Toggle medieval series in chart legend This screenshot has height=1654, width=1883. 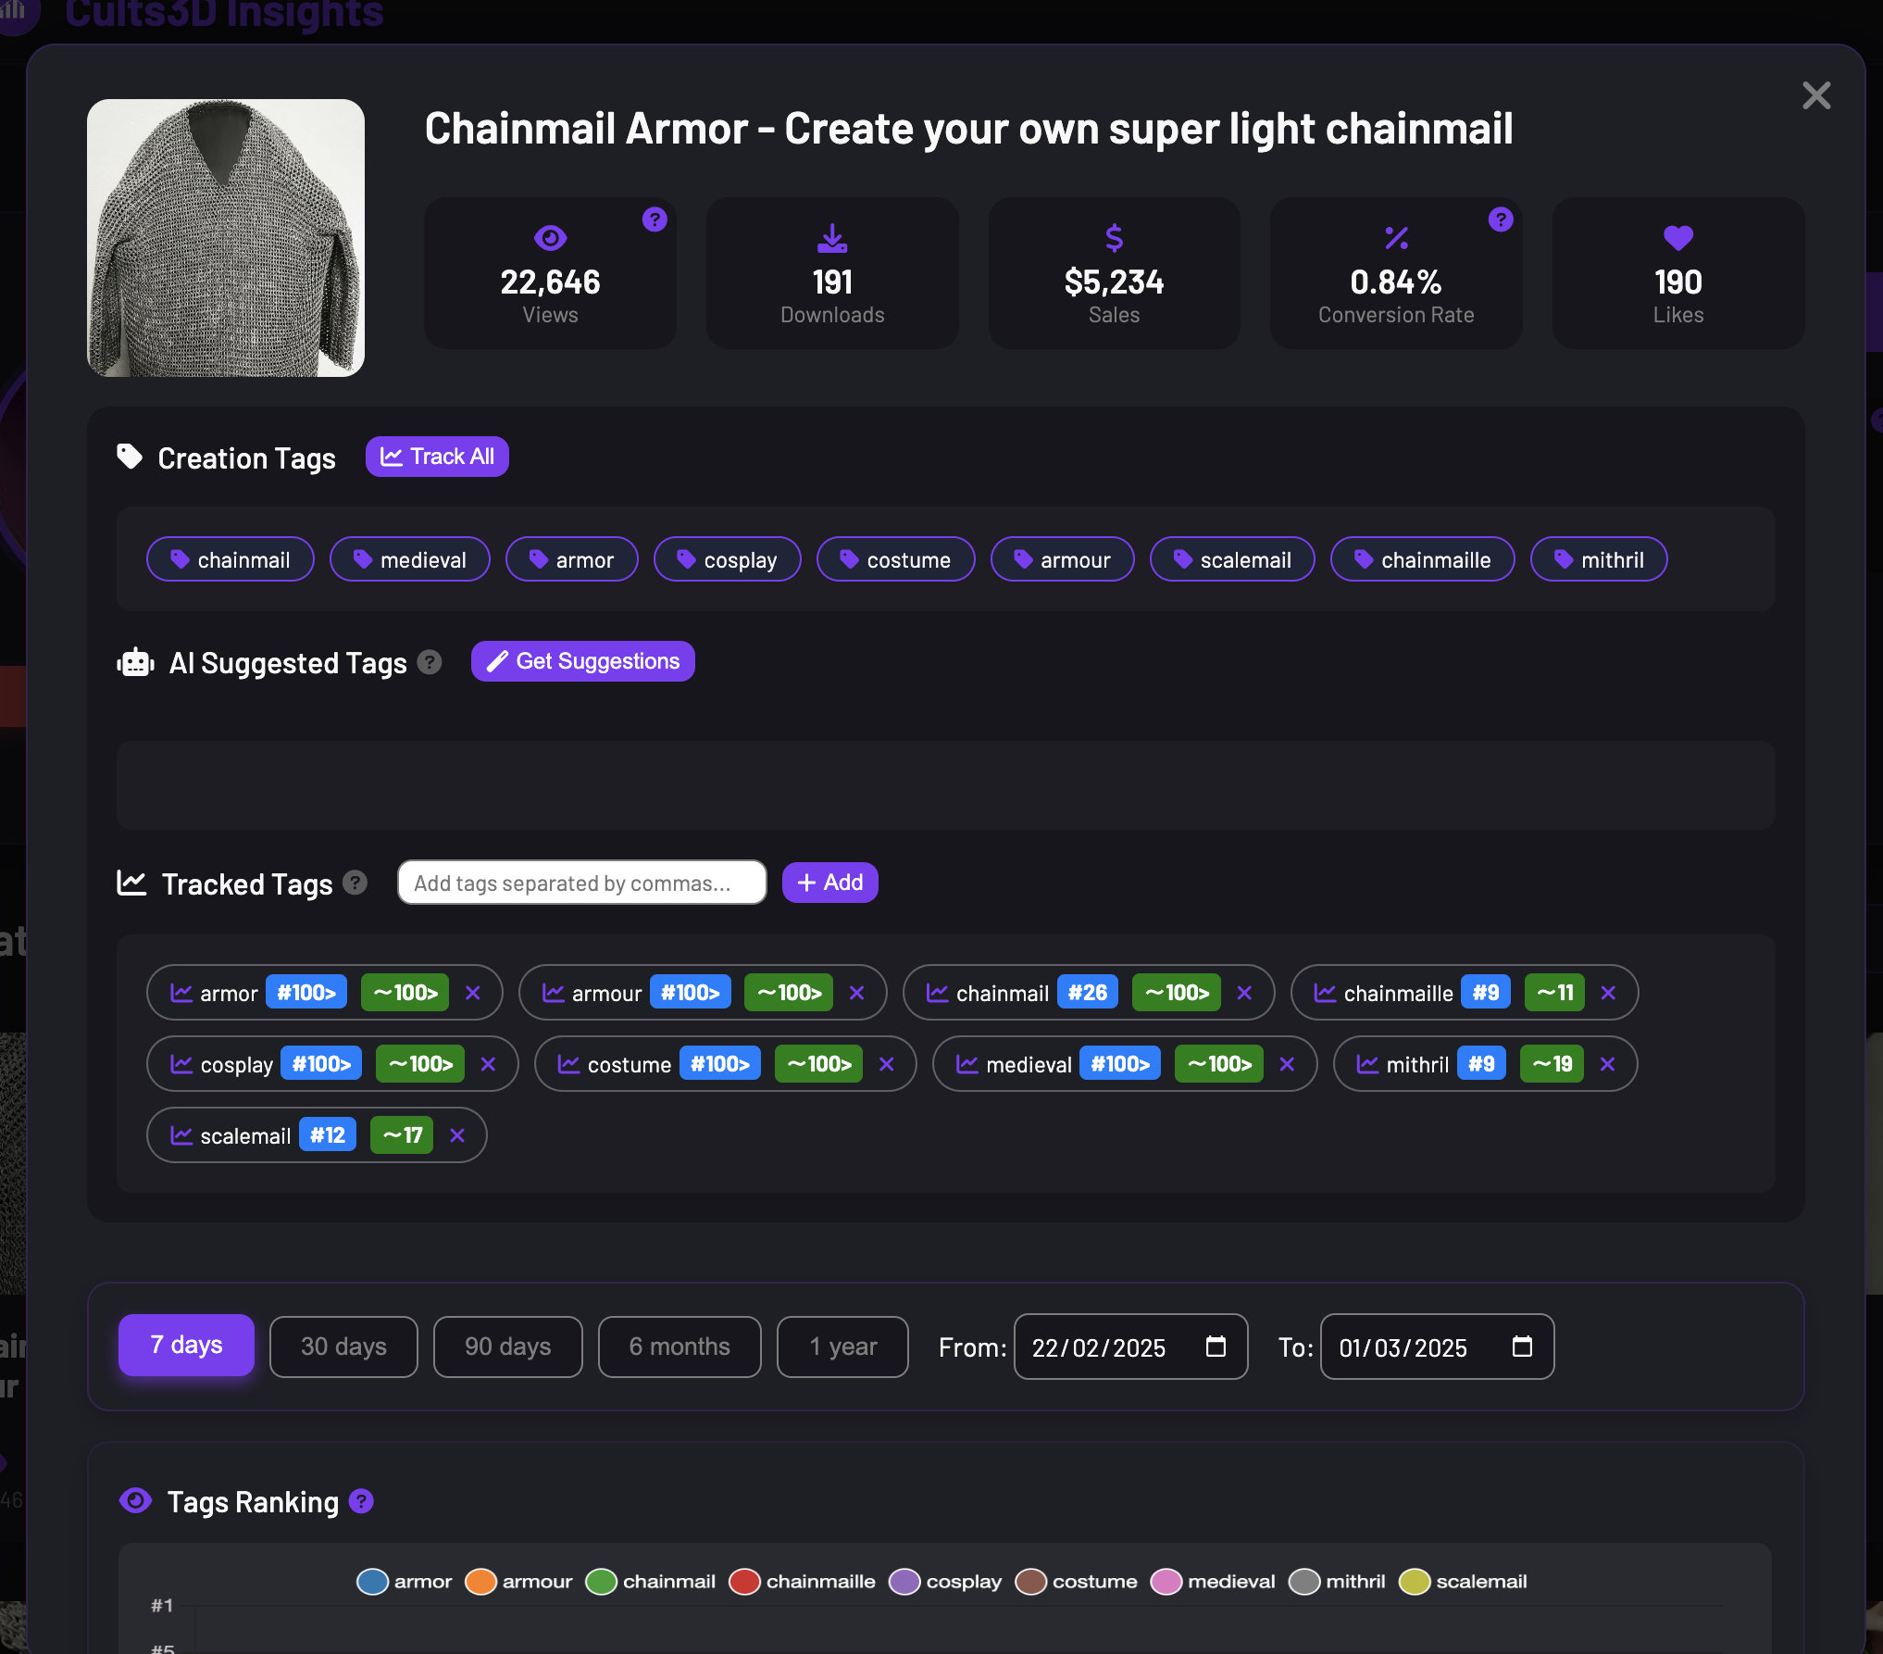coord(1213,1582)
